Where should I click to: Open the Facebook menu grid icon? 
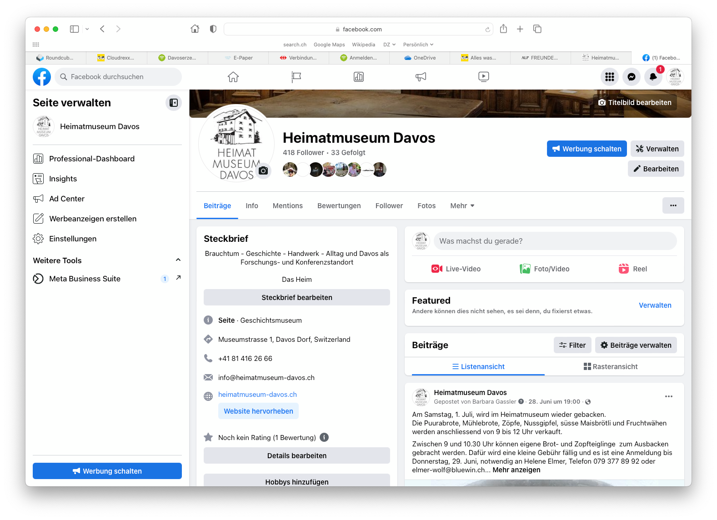(609, 77)
